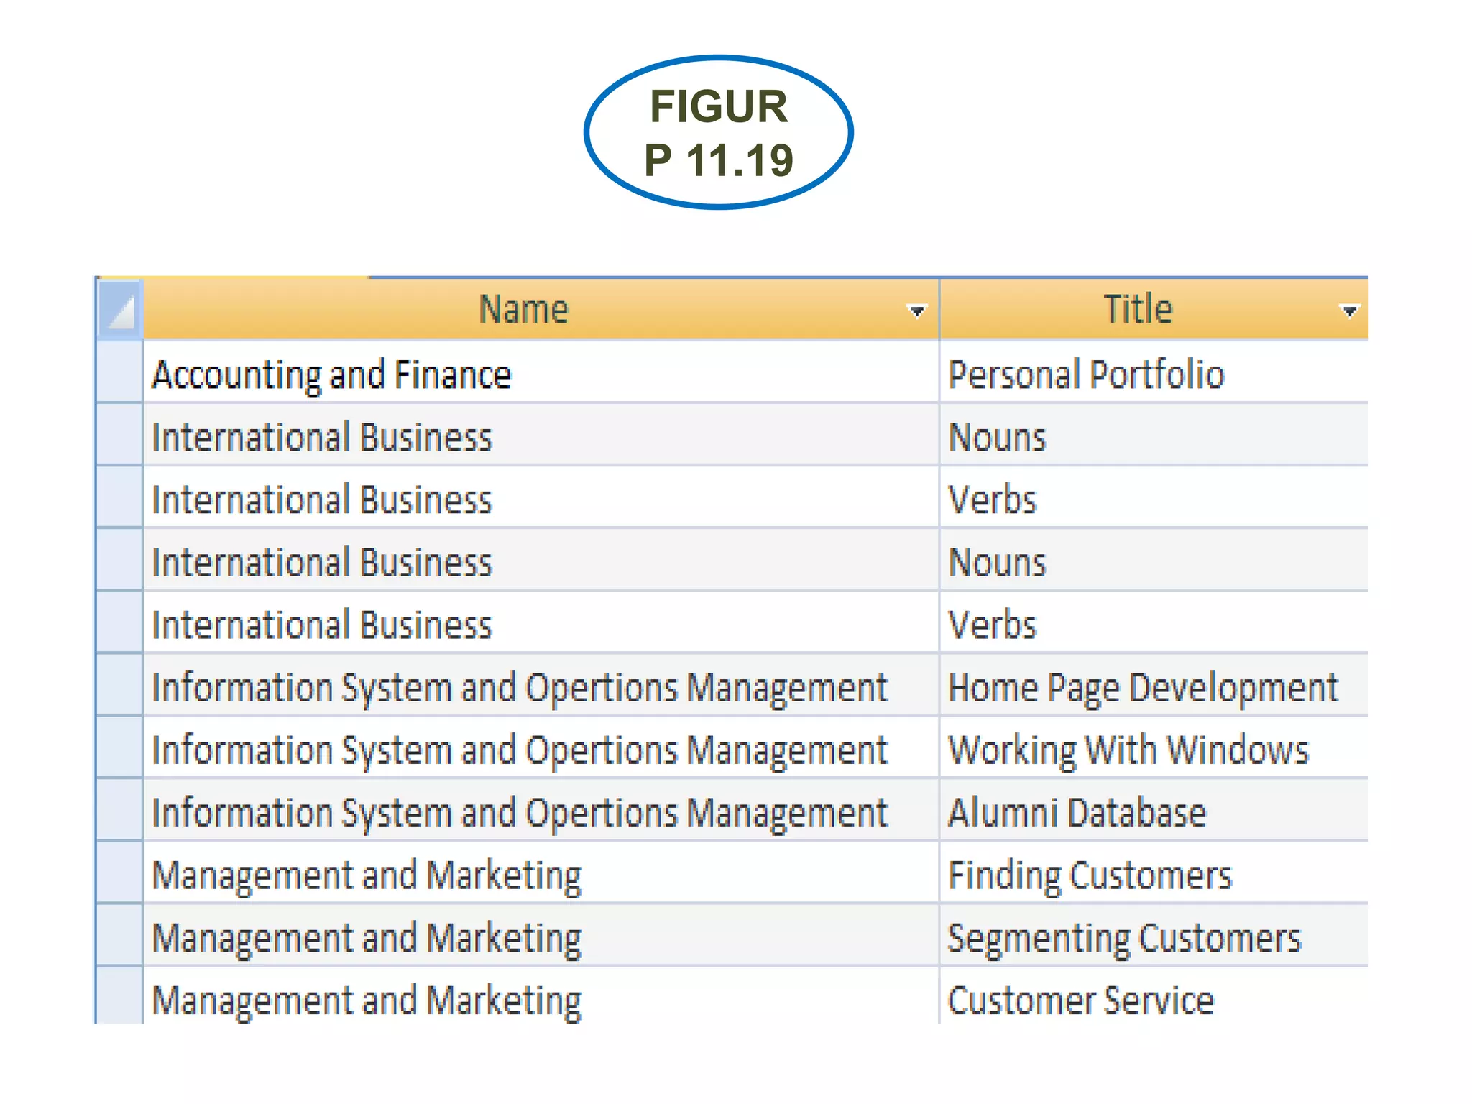Select the Title column header

click(x=1137, y=309)
